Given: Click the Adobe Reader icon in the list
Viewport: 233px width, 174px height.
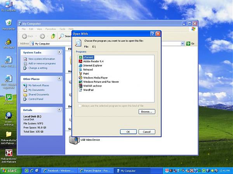Looking at the screenshot, I should 80,61.
